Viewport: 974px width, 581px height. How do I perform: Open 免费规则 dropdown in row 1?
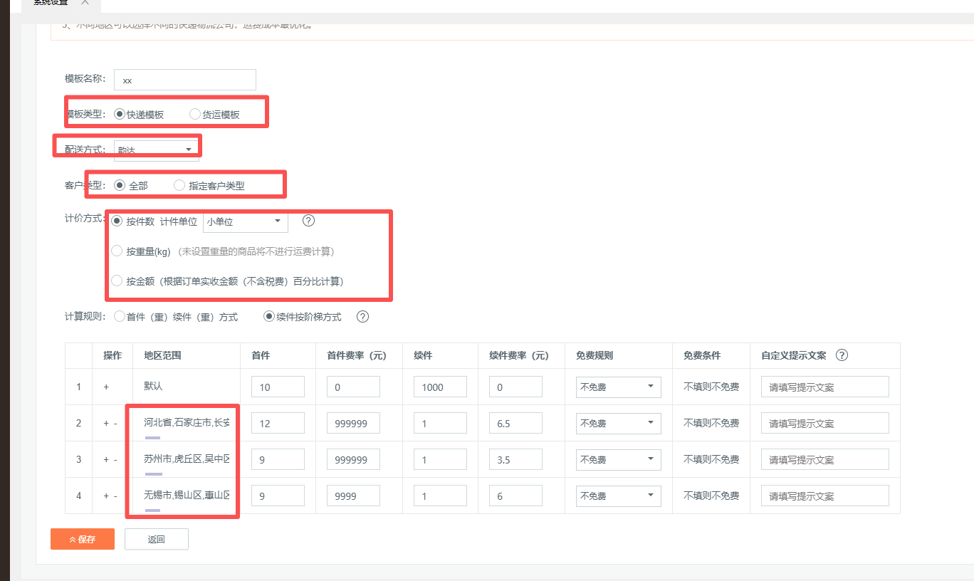[619, 387]
